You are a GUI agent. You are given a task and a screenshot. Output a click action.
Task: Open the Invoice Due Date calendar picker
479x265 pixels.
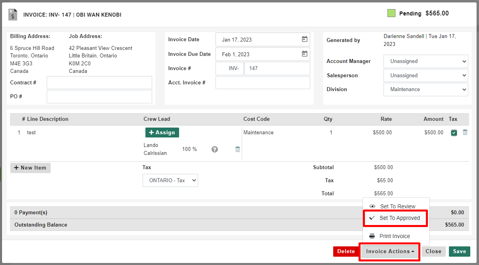click(x=304, y=54)
